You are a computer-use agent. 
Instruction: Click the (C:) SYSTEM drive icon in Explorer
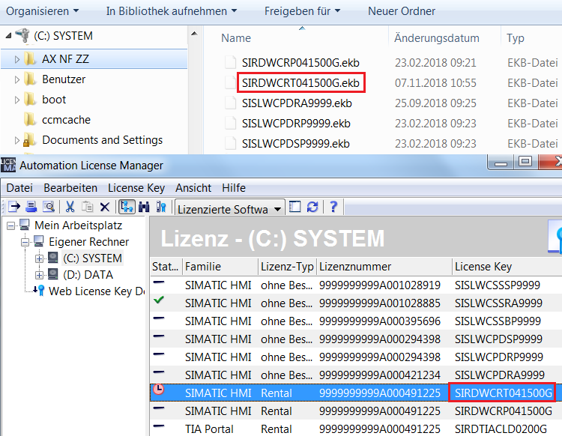[x=22, y=35]
